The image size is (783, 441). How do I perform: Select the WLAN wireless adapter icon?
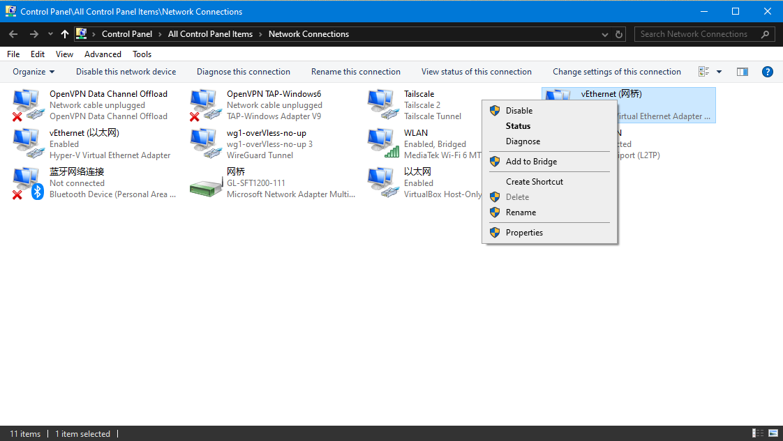[383, 144]
